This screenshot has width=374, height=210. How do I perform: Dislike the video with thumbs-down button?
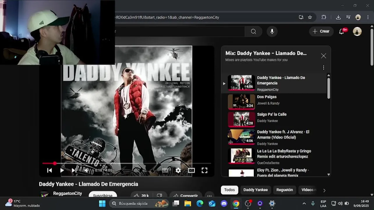pos(160,195)
